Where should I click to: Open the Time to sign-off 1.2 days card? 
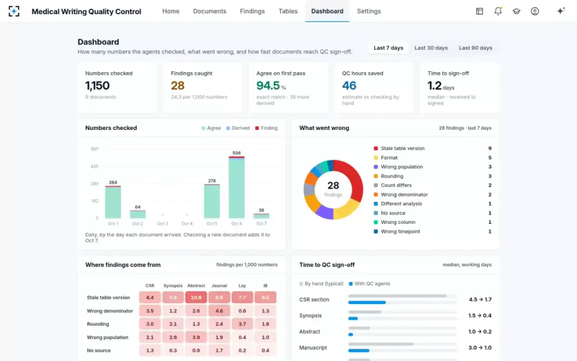(460, 88)
